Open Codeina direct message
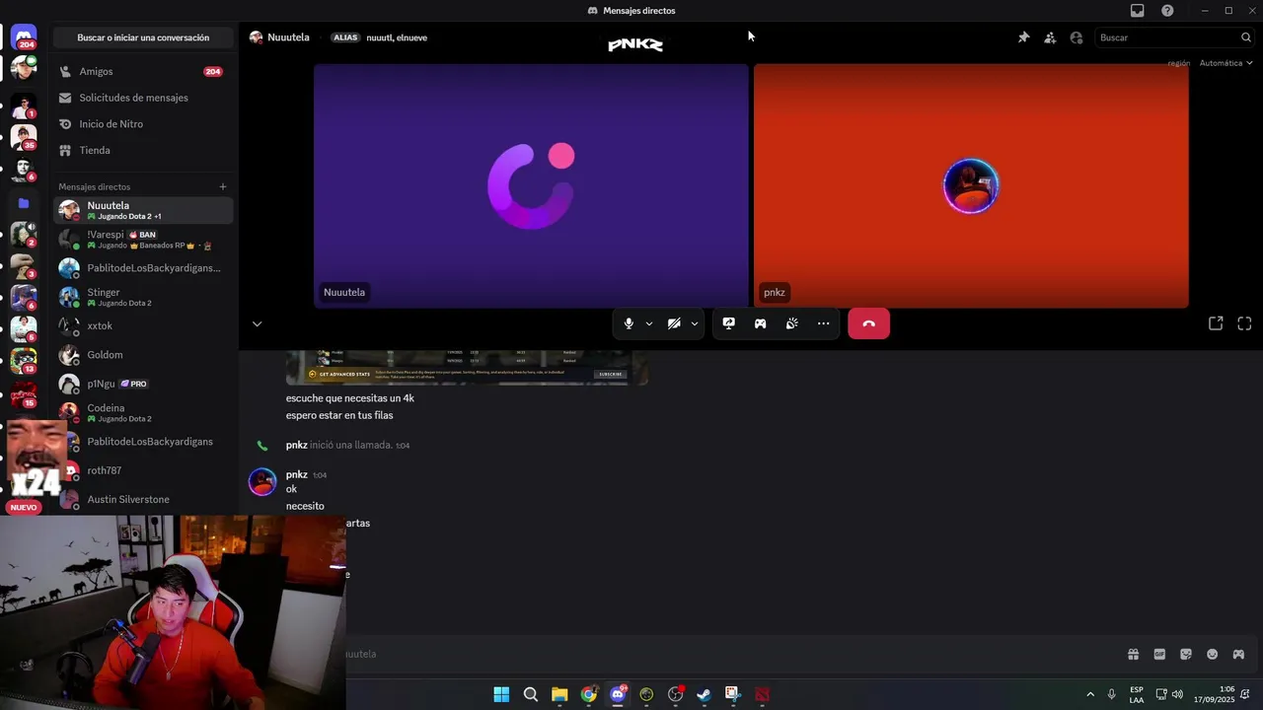Screen dimensions: 1263x710 point(143,412)
